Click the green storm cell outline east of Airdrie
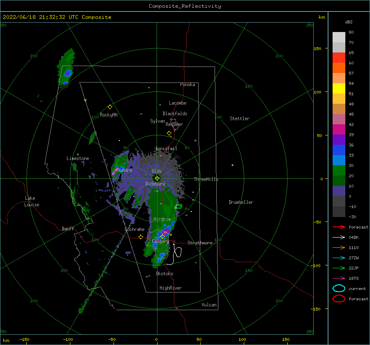The width and height of the screenshot is (370, 345). click(178, 206)
